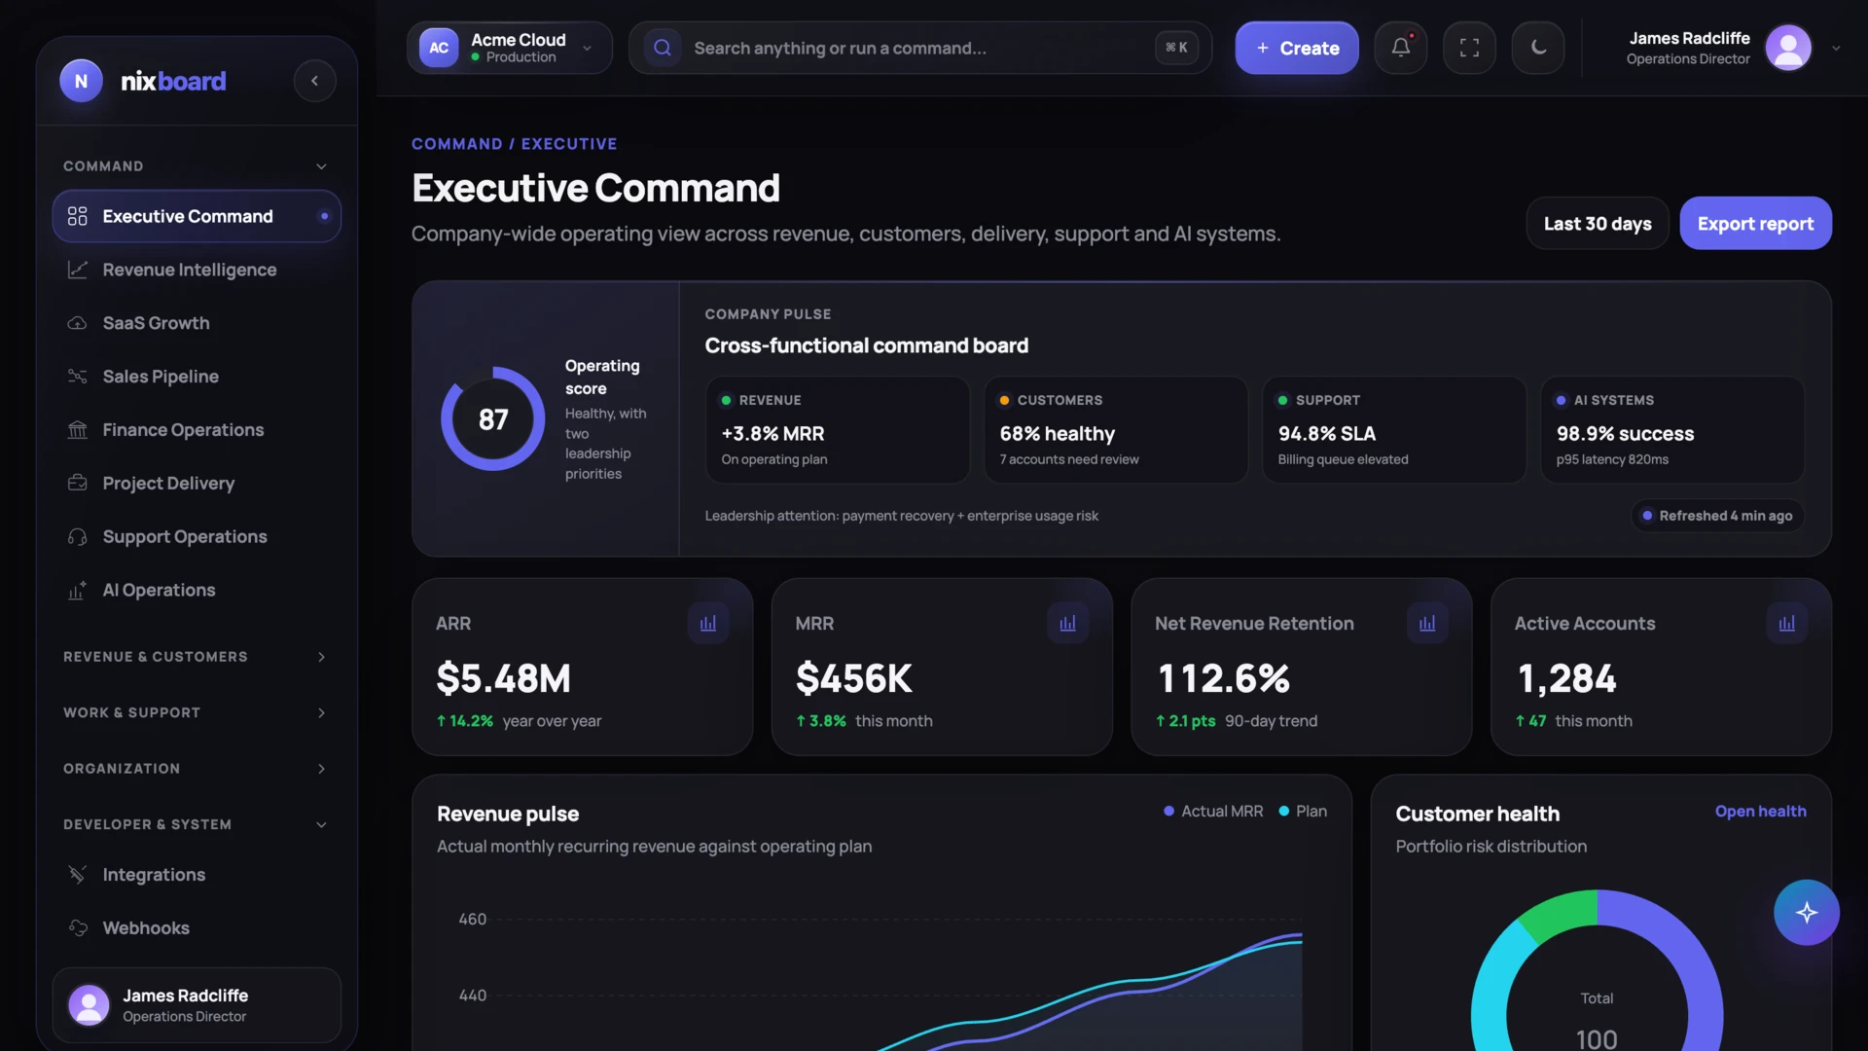The width and height of the screenshot is (1868, 1051).
Task: Click the ⌘K shortcut badge
Action: 1176,48
